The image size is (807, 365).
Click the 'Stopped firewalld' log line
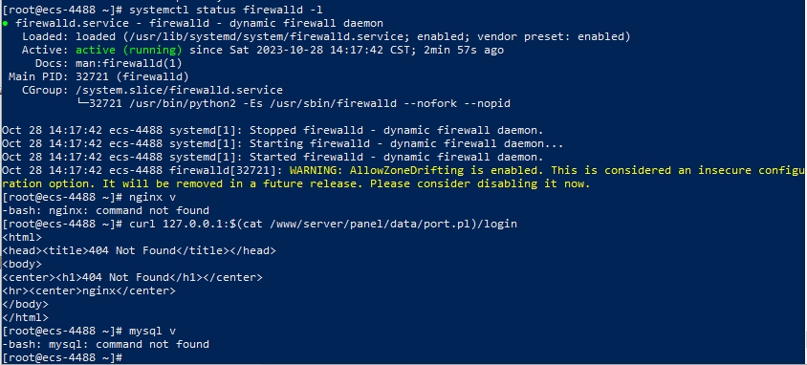tap(273, 131)
